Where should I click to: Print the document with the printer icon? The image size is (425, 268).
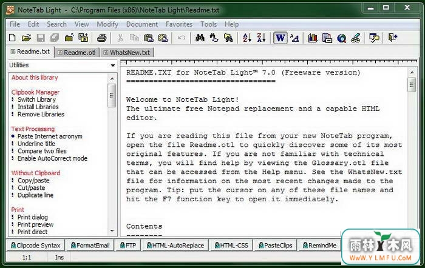[101, 38]
